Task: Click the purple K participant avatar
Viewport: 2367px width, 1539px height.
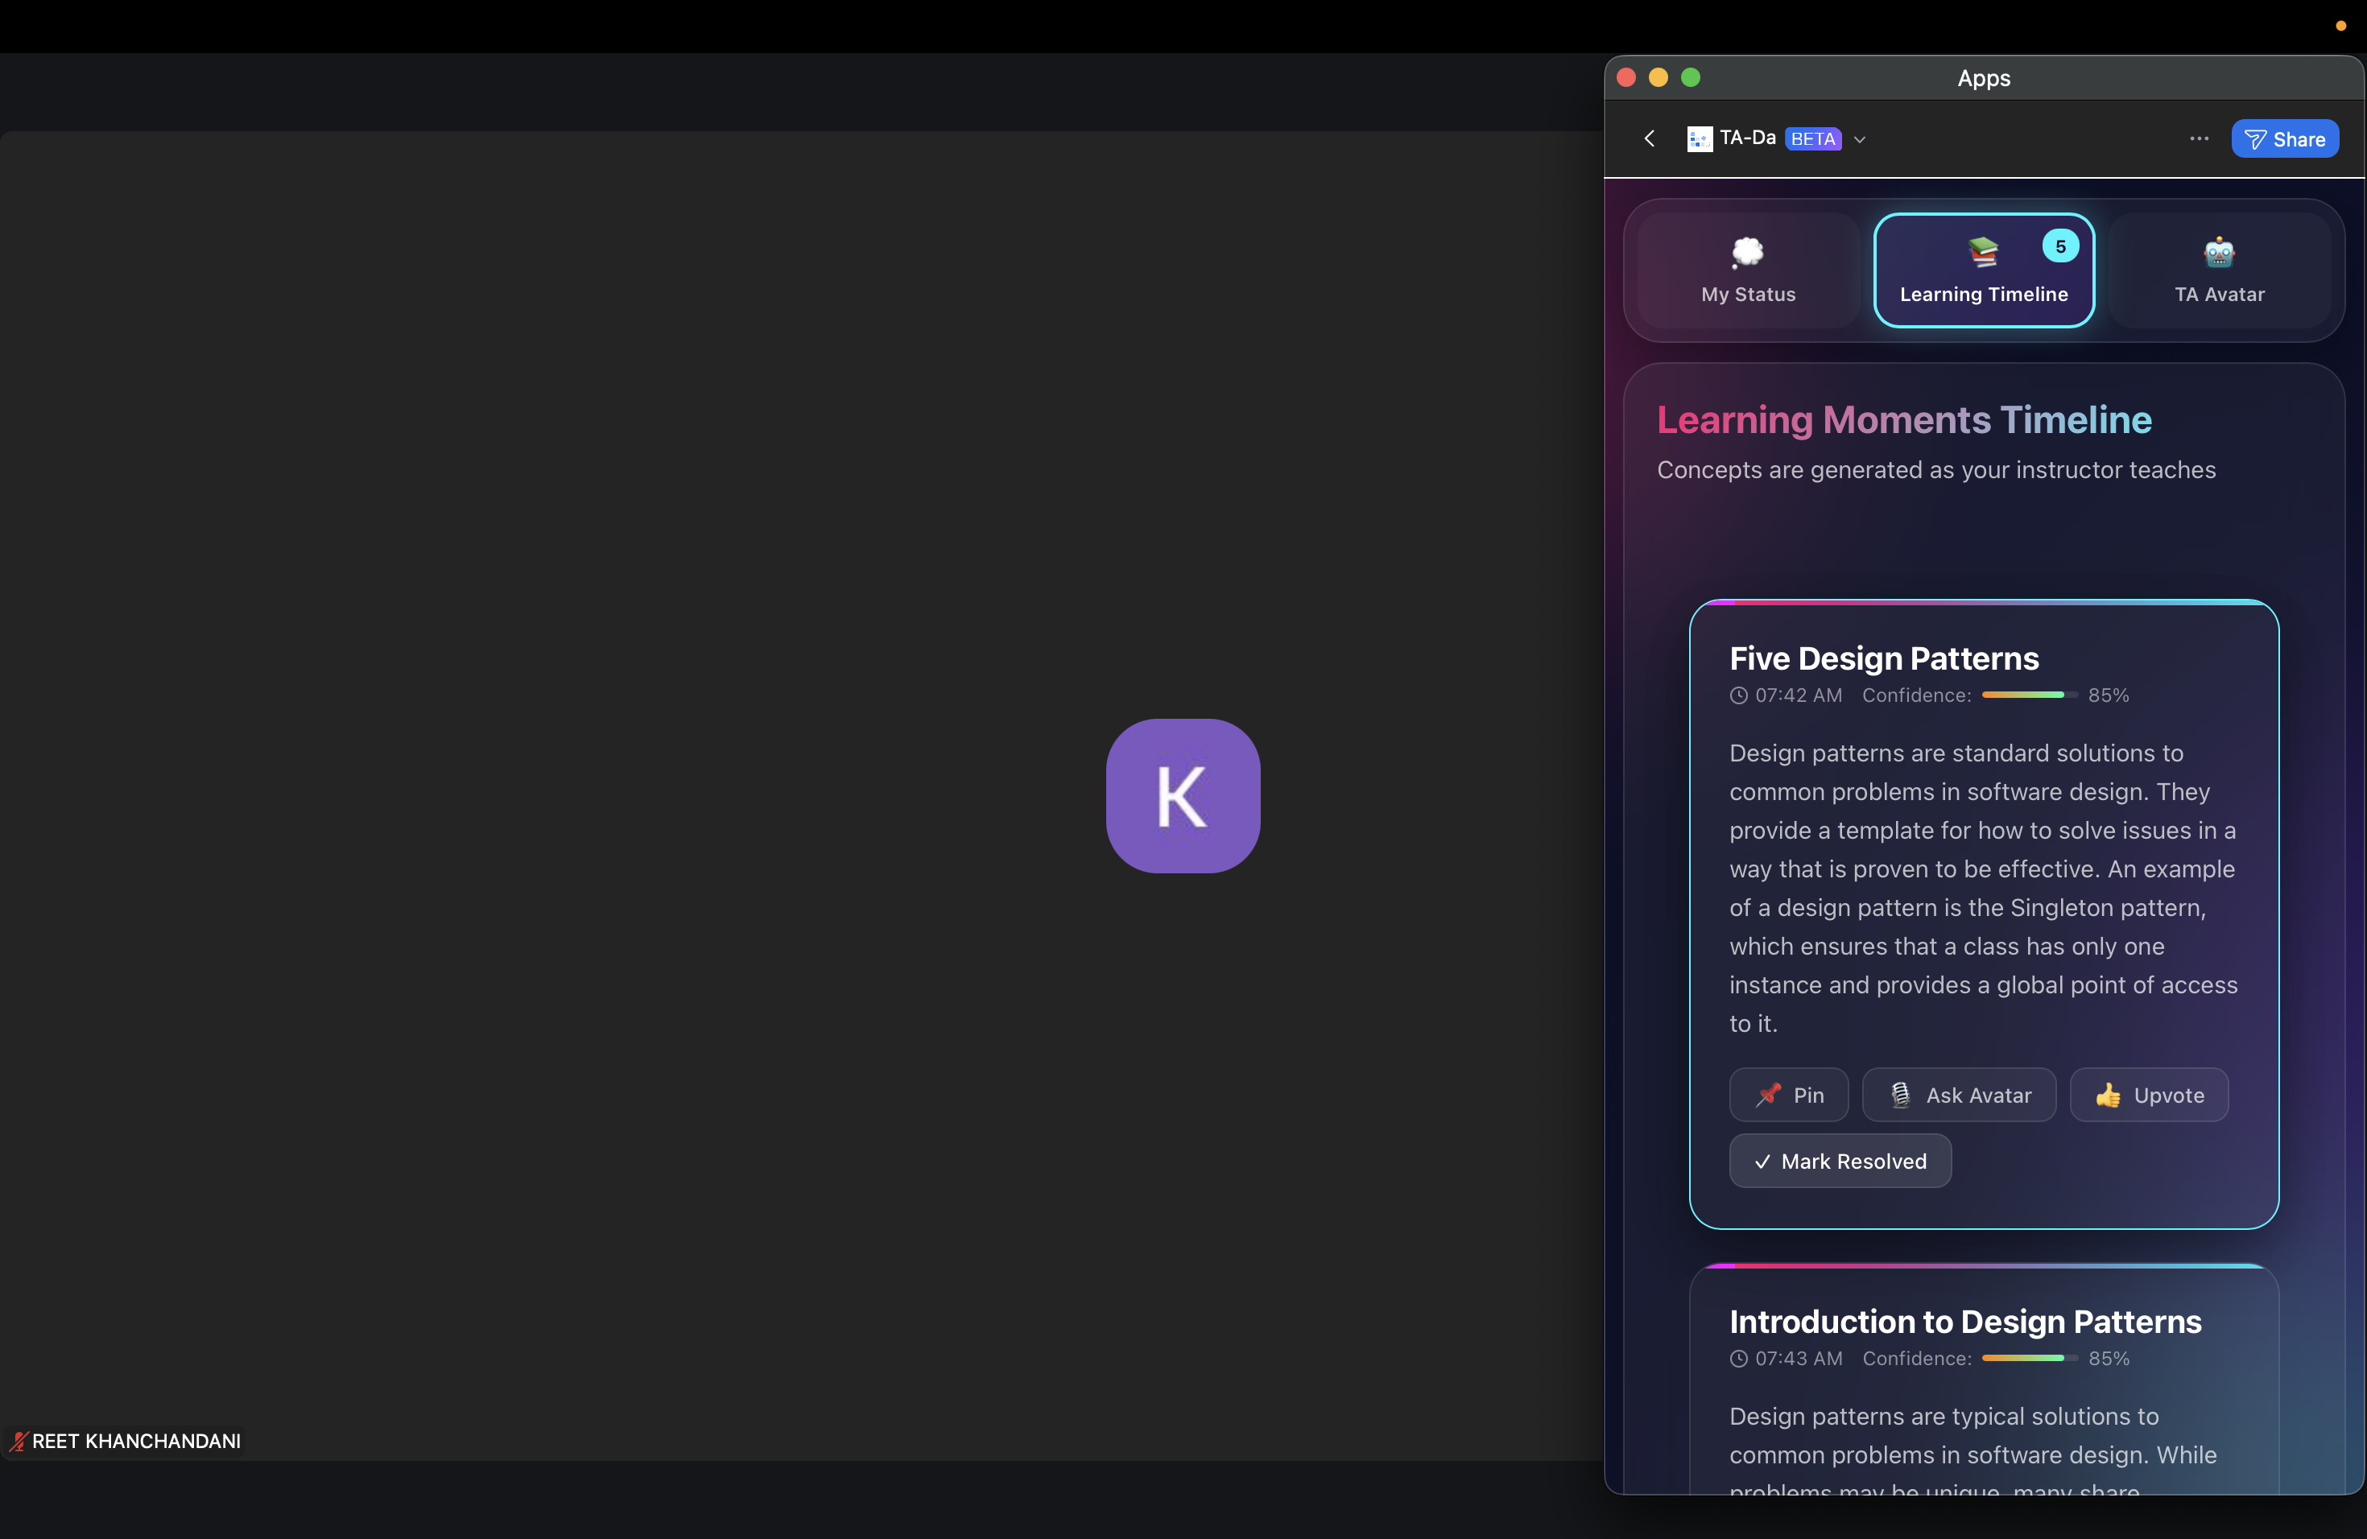Action: pos(1183,796)
